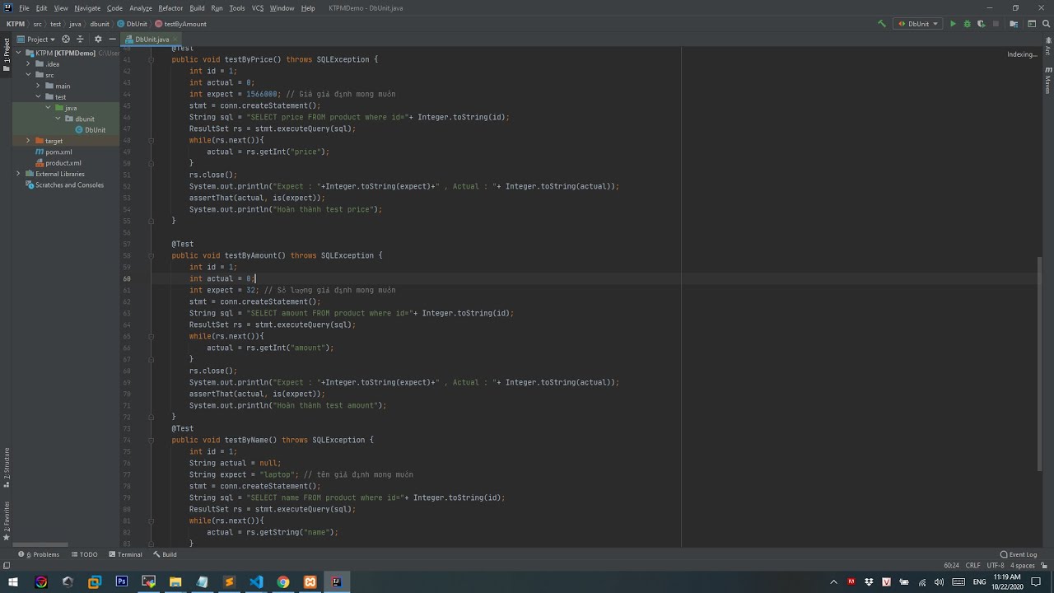Hide the Project panel with the minus icon
Screen dimensions: 1054x593
click(112, 39)
